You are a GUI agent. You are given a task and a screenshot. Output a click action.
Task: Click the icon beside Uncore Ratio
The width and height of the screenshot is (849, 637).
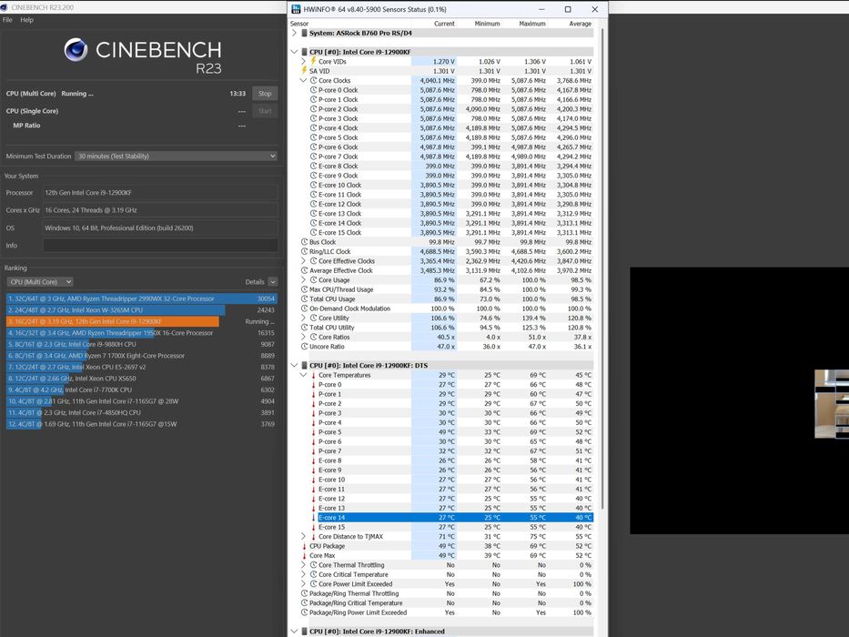click(x=304, y=347)
